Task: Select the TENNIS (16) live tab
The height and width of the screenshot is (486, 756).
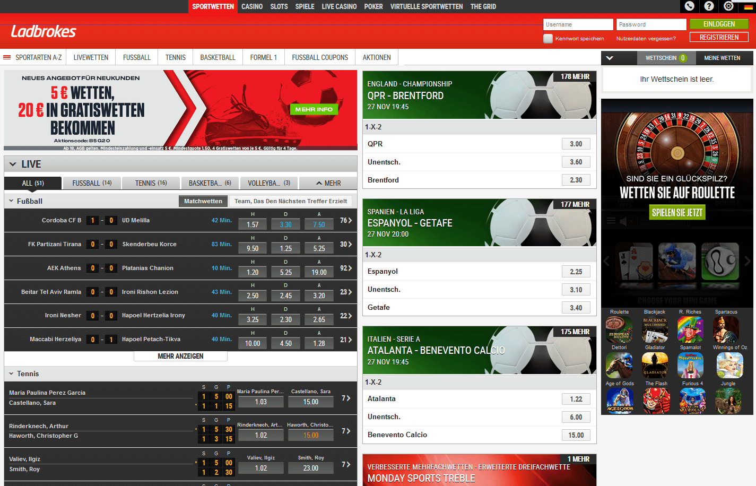Action: (151, 183)
